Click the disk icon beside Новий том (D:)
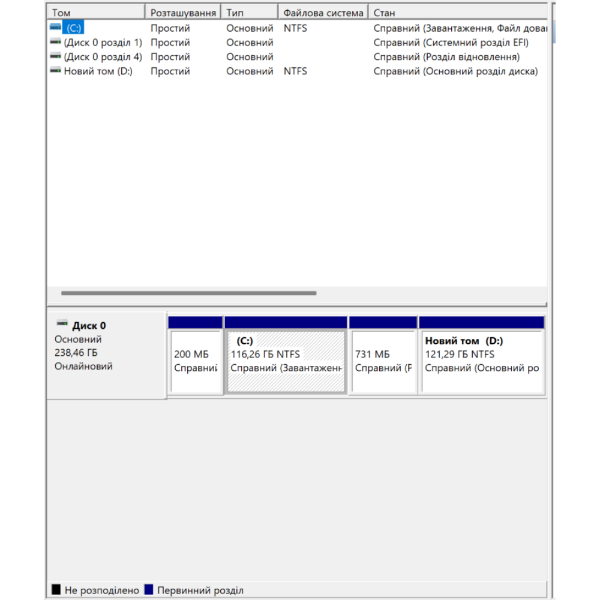This screenshot has height=600, width=600. tap(55, 71)
